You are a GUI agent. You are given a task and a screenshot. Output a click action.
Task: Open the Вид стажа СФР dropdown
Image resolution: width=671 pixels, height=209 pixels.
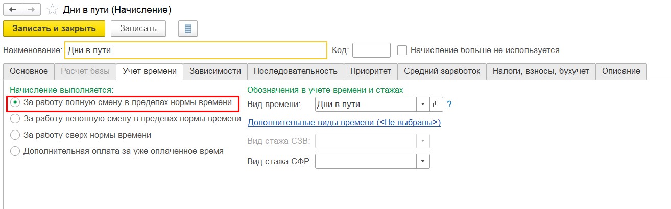coord(423,162)
